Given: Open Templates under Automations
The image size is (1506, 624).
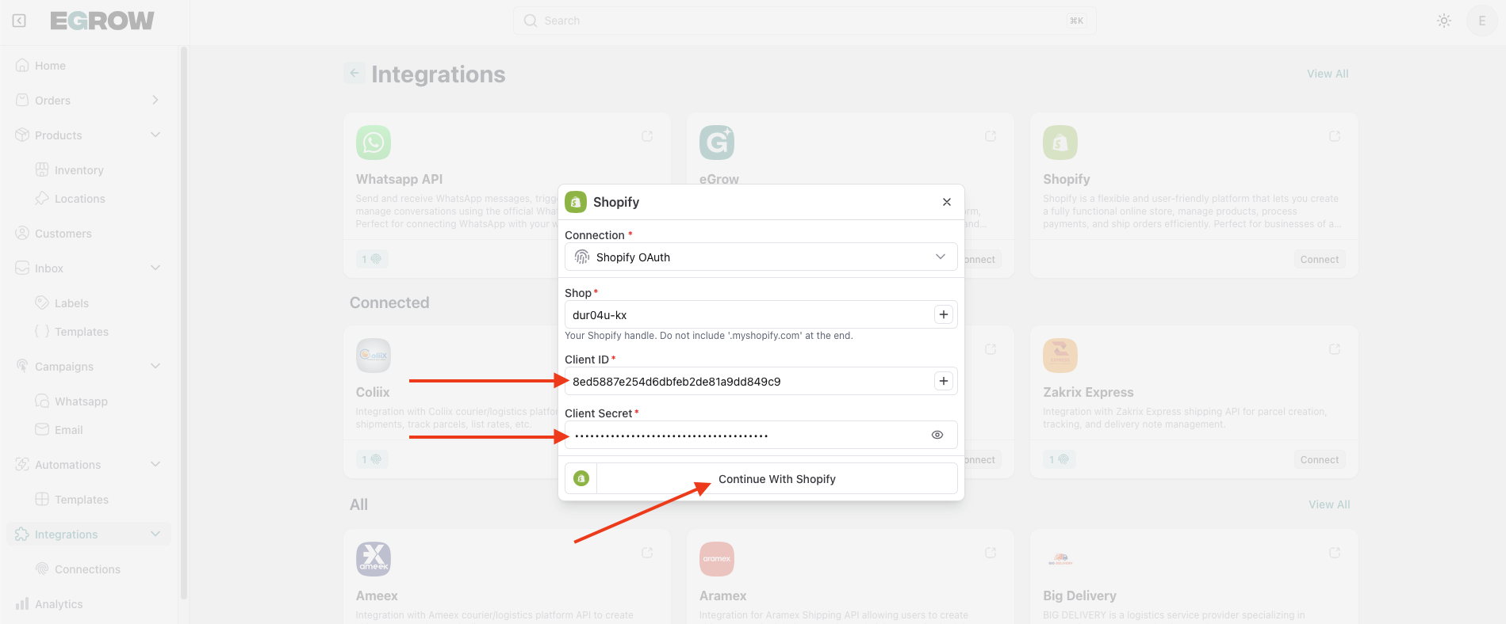Looking at the screenshot, I should (81, 500).
